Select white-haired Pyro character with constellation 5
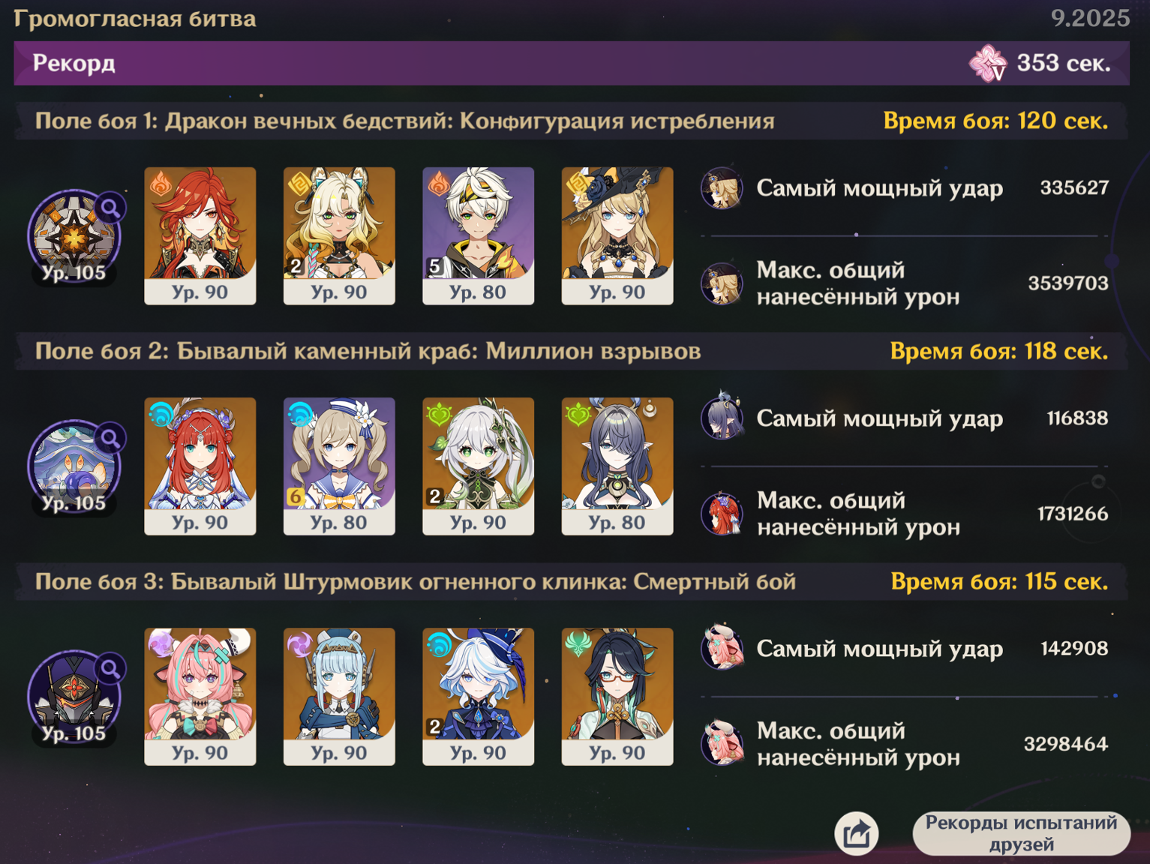Viewport: 1150px width, 864px height. click(478, 235)
